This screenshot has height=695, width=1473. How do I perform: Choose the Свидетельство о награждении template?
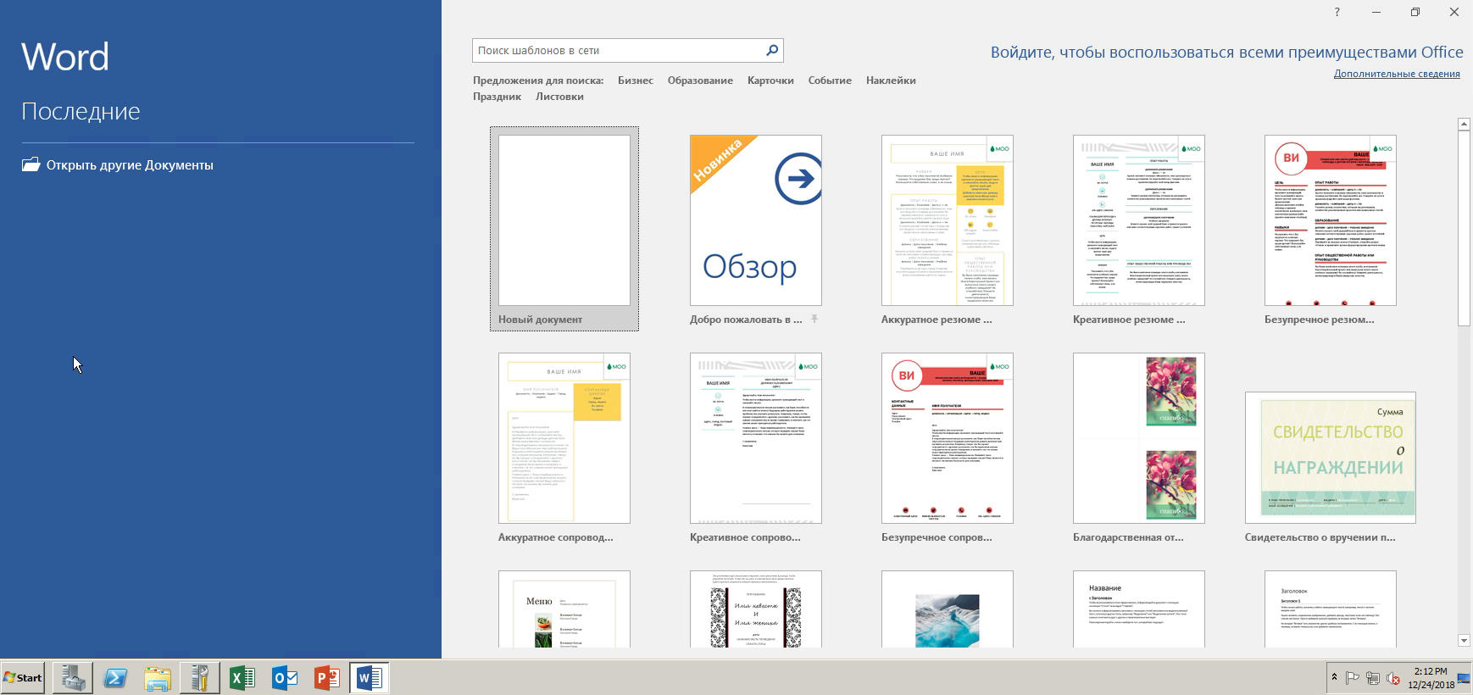click(1330, 458)
